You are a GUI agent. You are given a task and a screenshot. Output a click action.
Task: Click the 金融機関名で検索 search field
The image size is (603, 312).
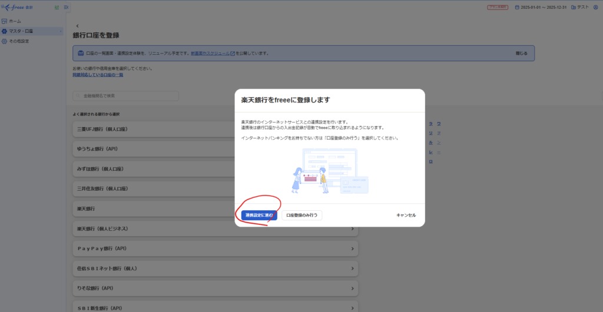point(126,96)
